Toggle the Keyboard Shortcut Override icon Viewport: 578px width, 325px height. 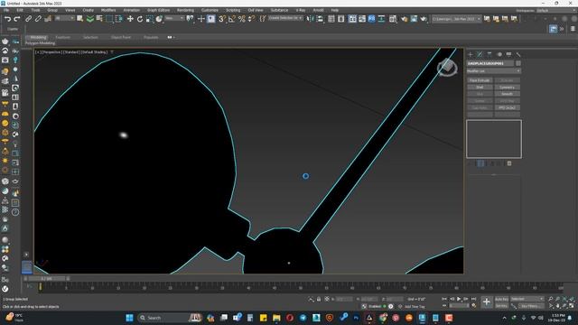(210, 19)
